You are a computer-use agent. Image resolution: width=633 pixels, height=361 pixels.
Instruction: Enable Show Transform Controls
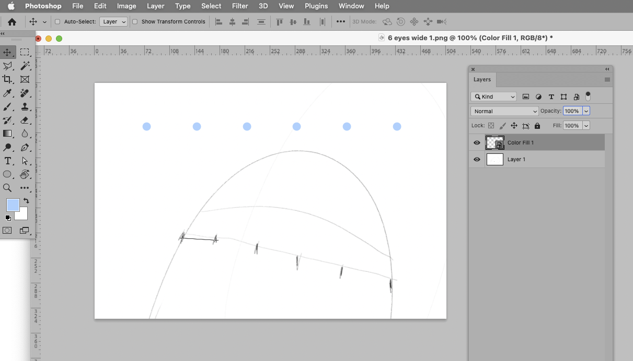pyautogui.click(x=136, y=22)
